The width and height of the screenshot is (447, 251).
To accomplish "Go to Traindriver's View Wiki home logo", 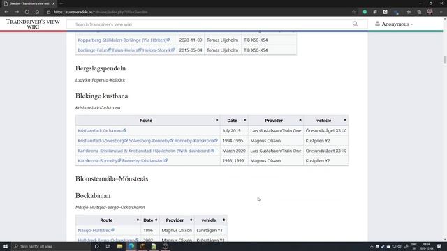I will tap(33, 24).
